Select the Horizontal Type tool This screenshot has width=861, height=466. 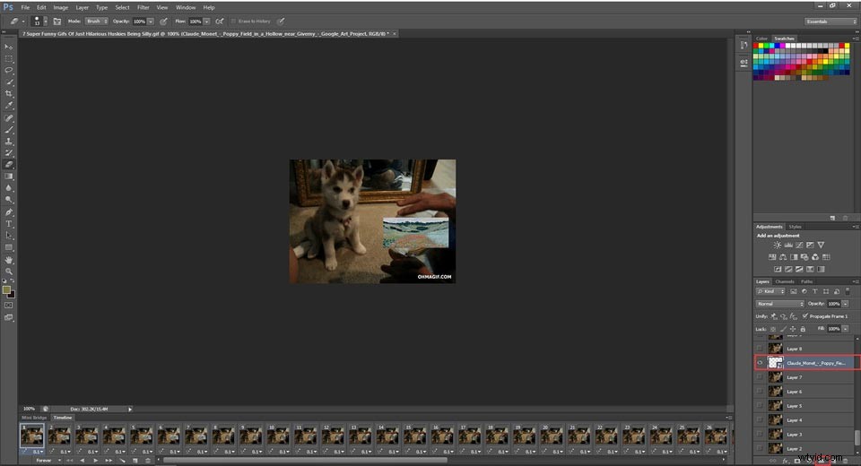(x=9, y=224)
